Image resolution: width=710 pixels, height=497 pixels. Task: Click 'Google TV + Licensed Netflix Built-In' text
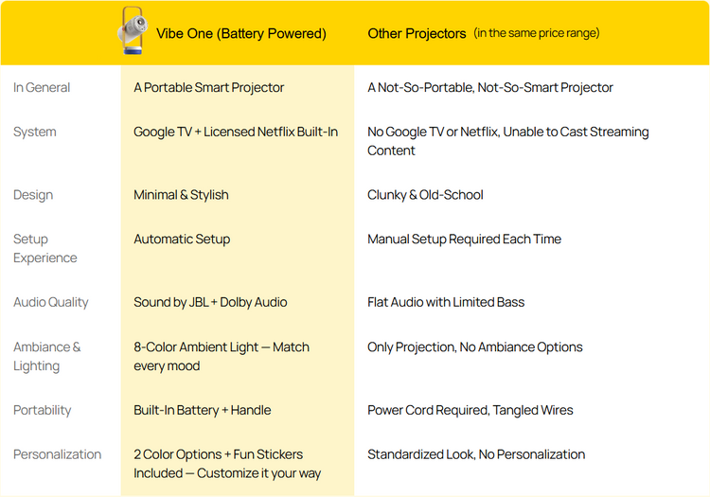click(236, 132)
